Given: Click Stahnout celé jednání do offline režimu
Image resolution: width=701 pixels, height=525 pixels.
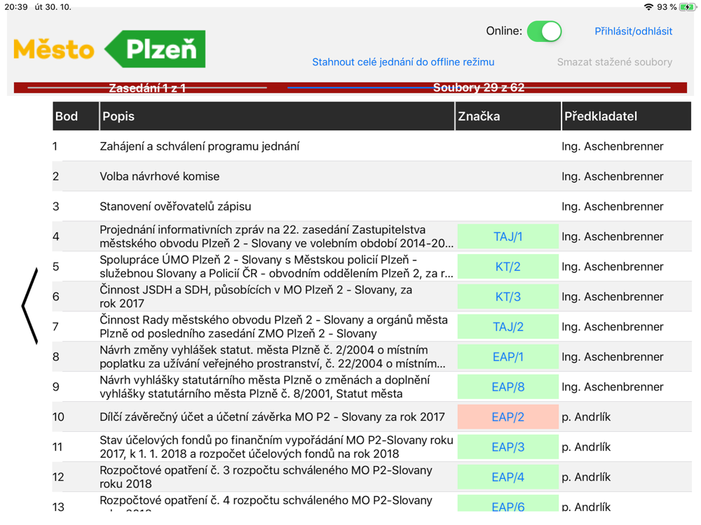Looking at the screenshot, I should coord(403,62).
